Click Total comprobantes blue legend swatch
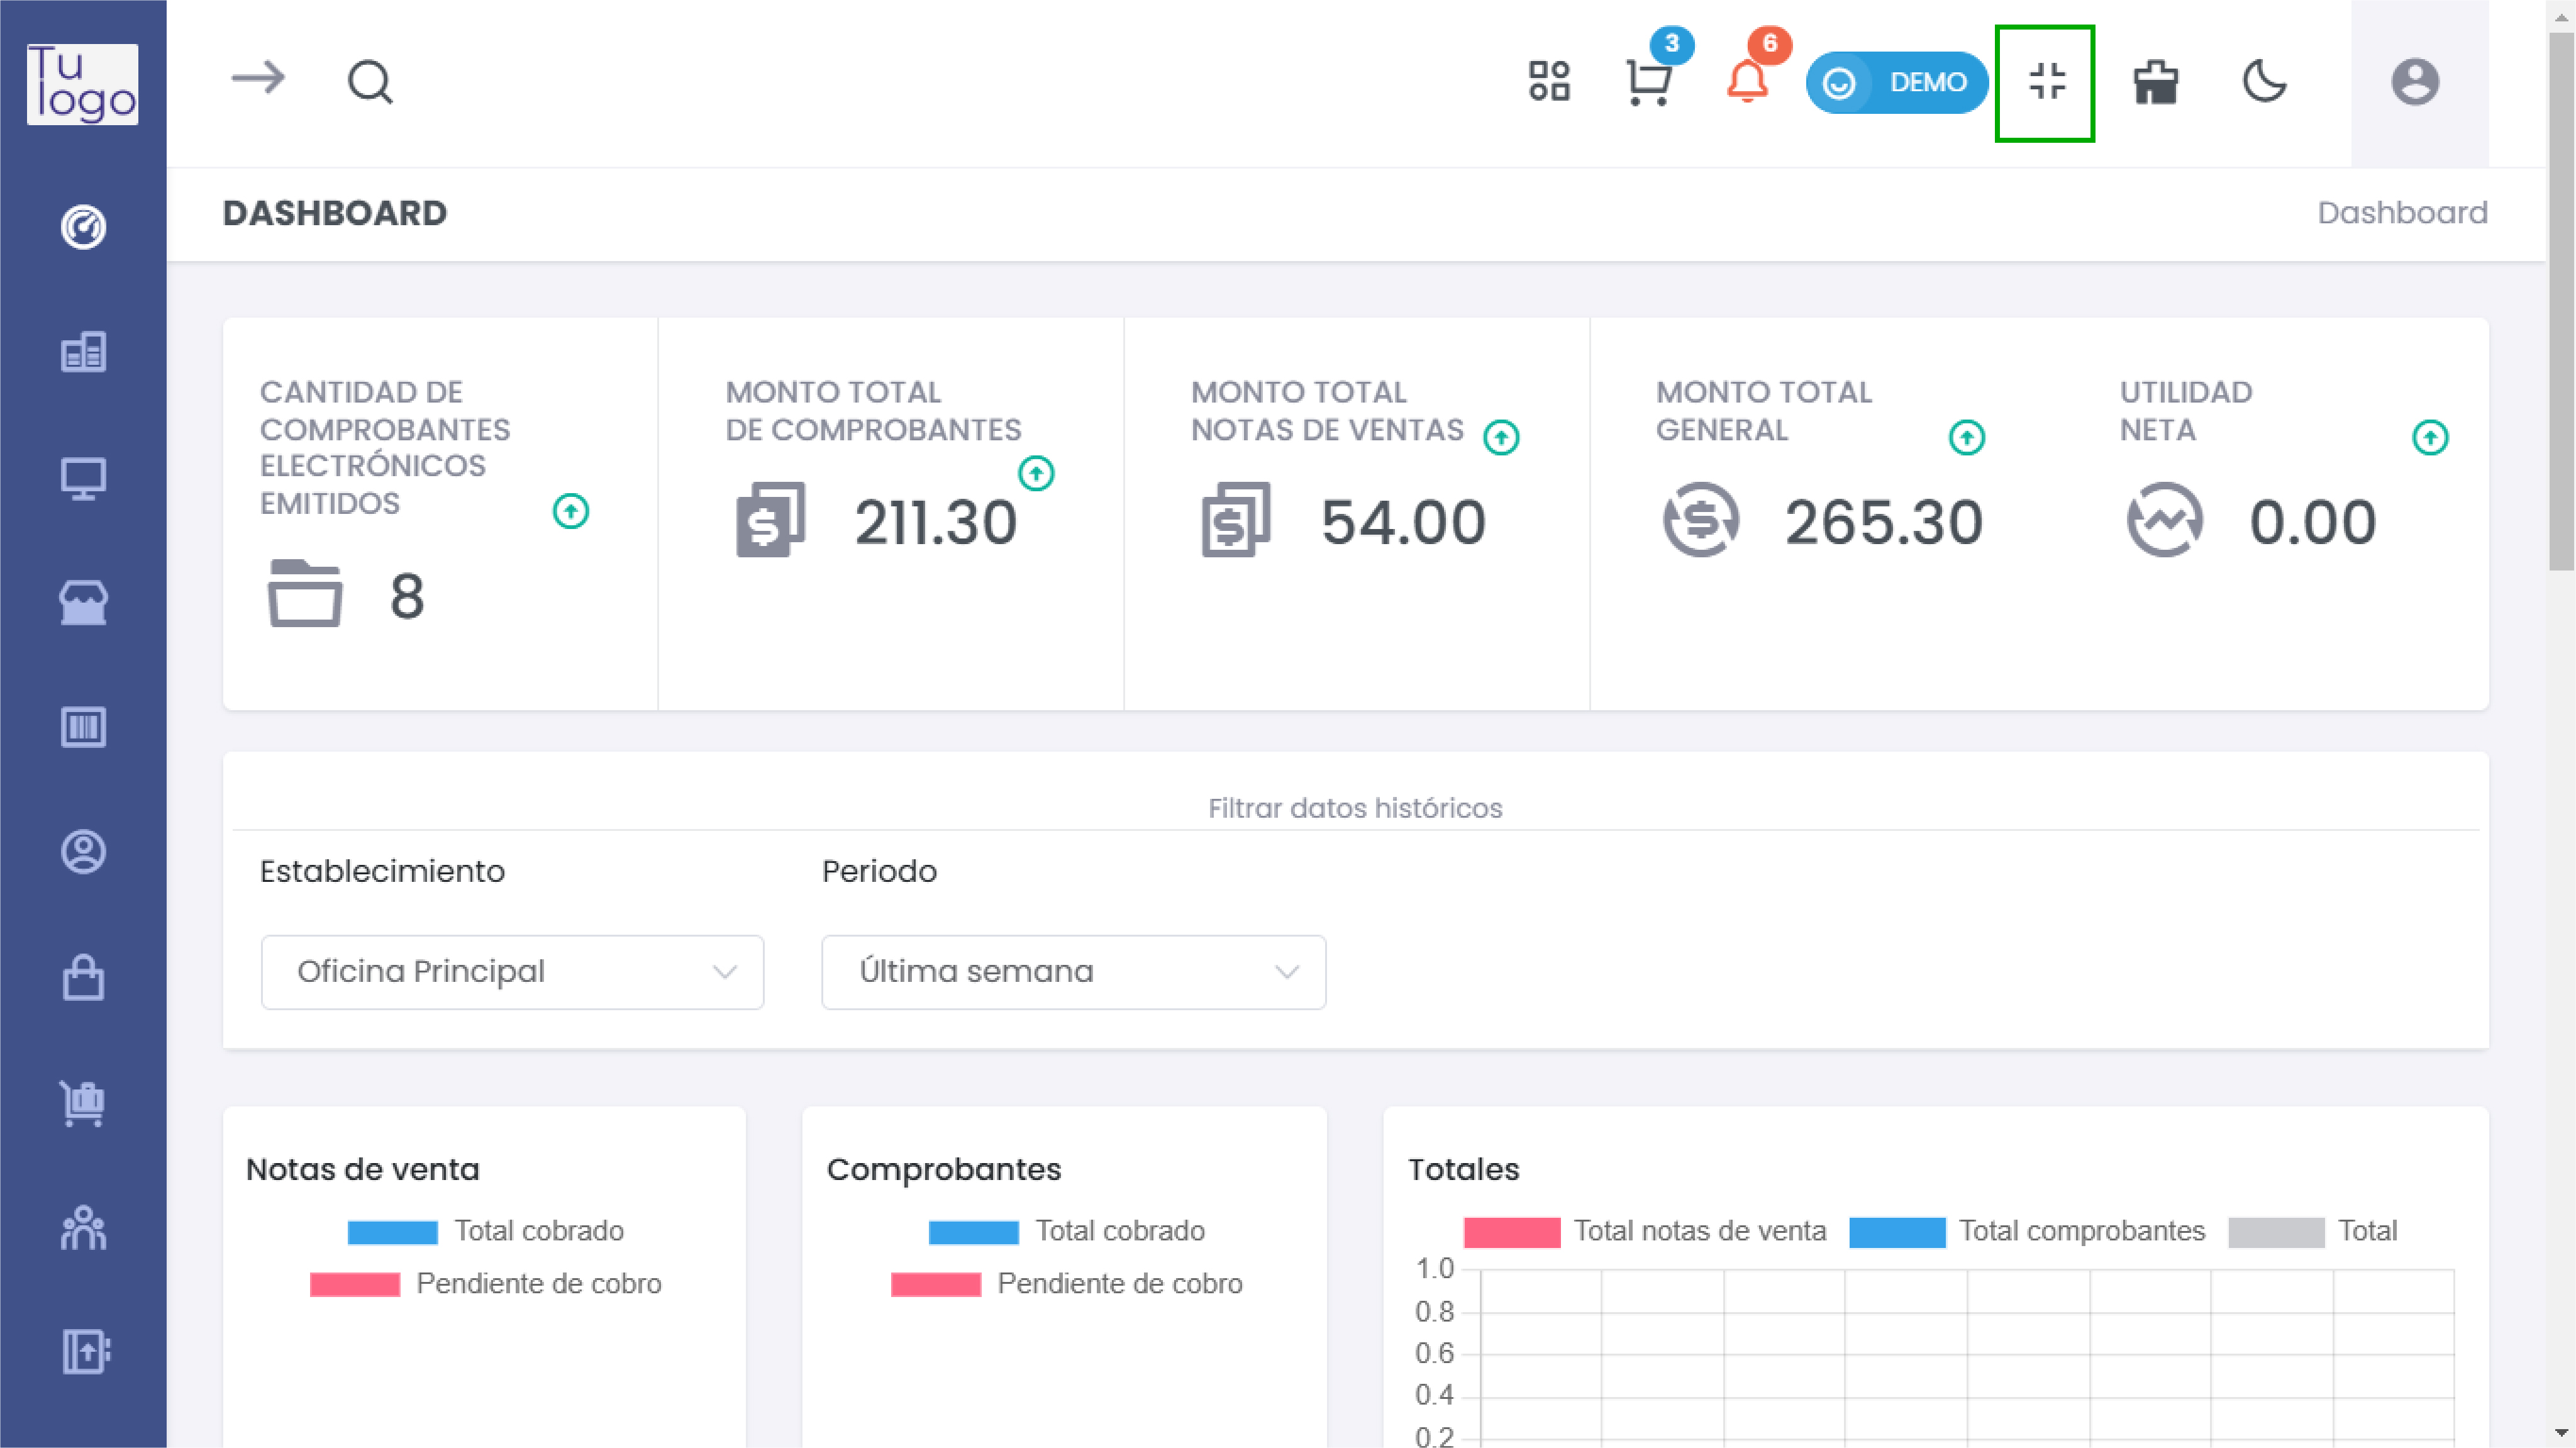The height and width of the screenshot is (1448, 2576). click(x=1896, y=1232)
